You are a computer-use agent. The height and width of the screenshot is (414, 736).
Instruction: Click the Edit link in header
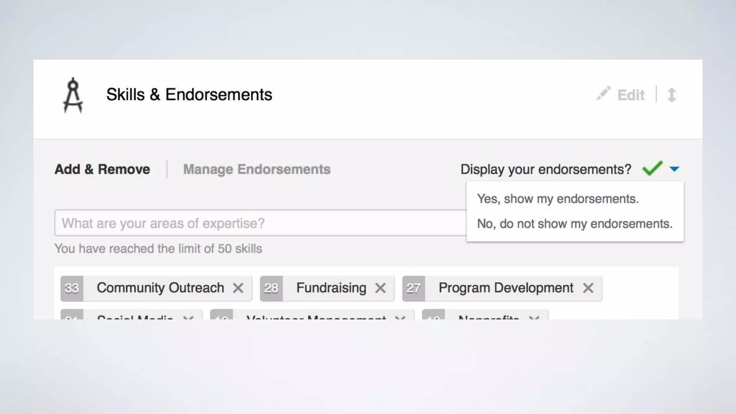click(631, 95)
